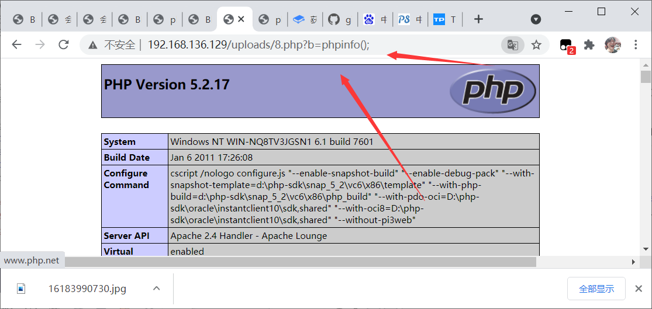Close the active tab with its X
Screen dimensions: 652x309
tap(241, 19)
